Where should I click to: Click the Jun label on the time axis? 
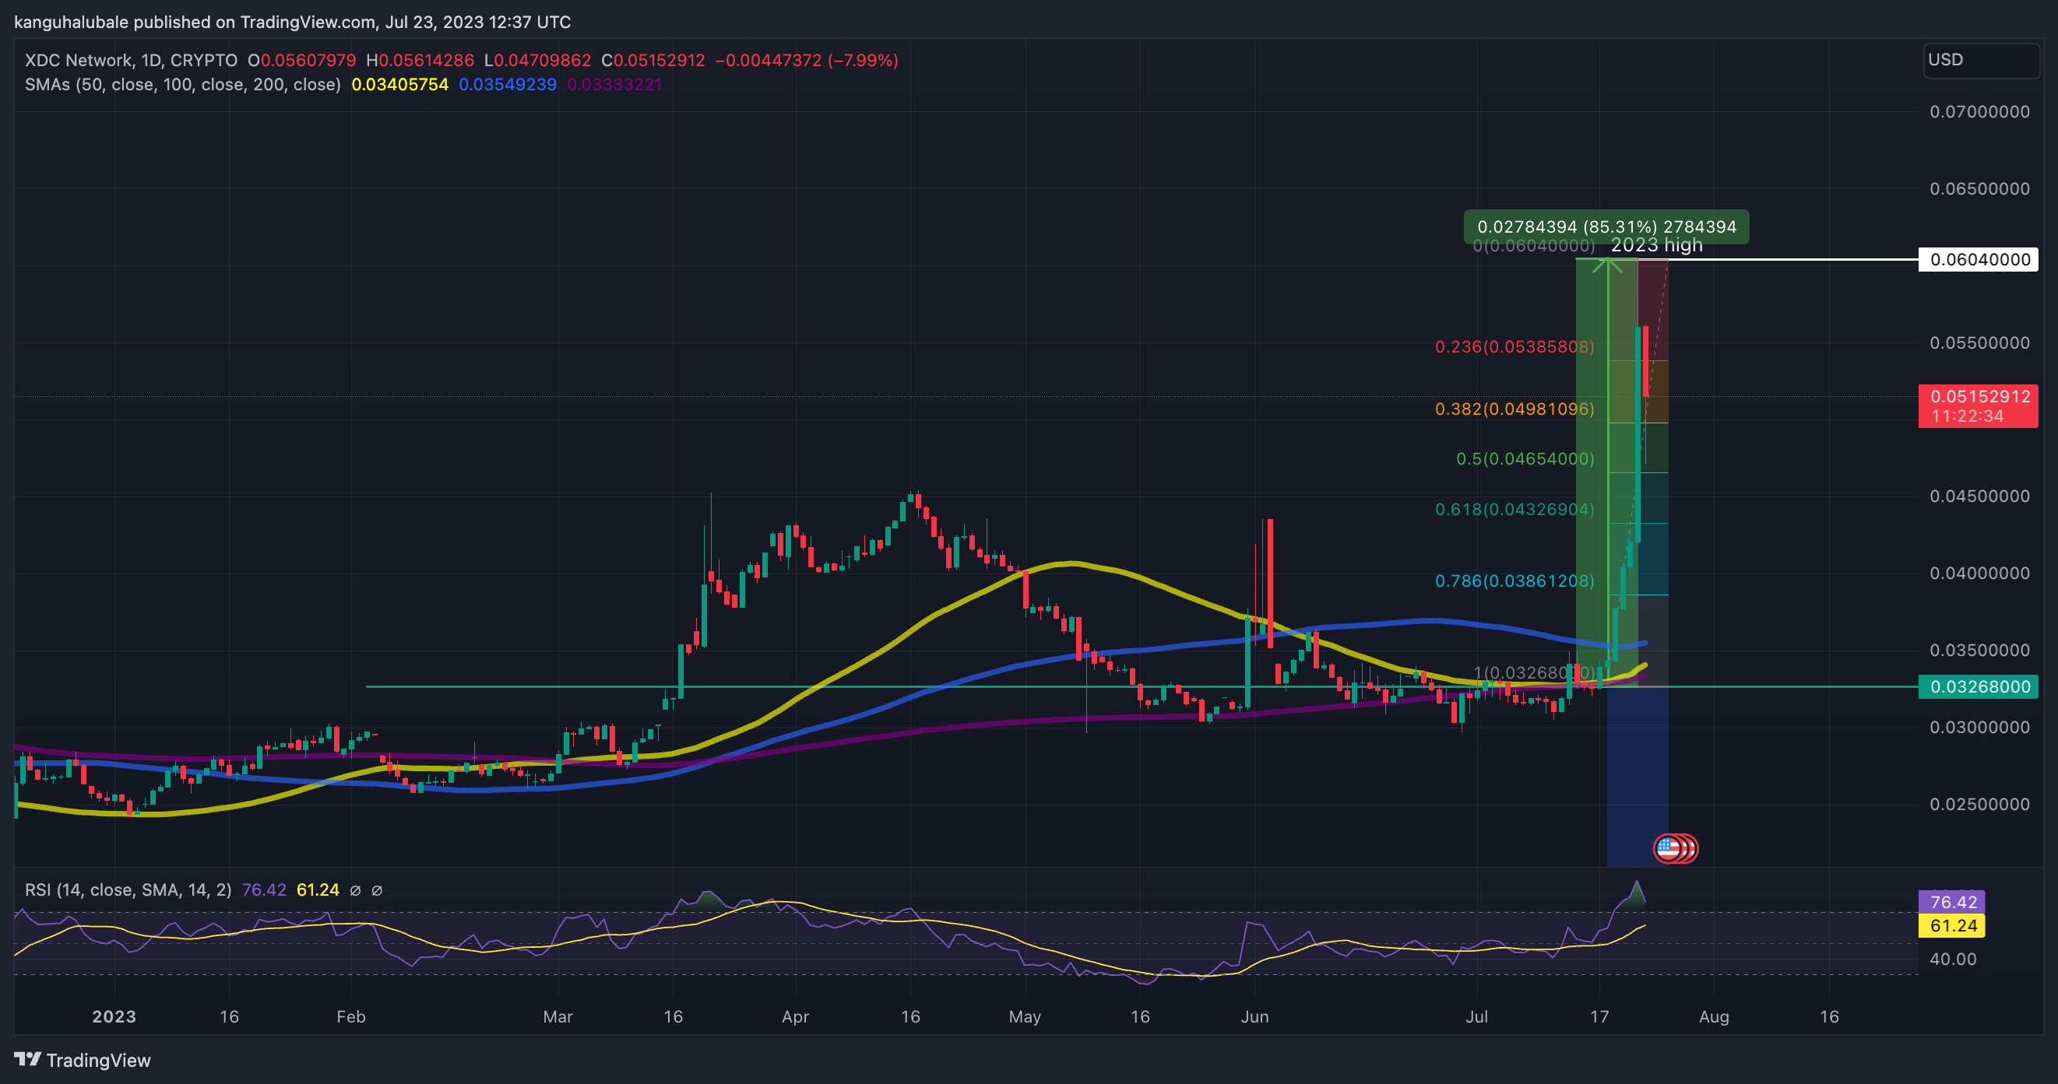1255,1017
